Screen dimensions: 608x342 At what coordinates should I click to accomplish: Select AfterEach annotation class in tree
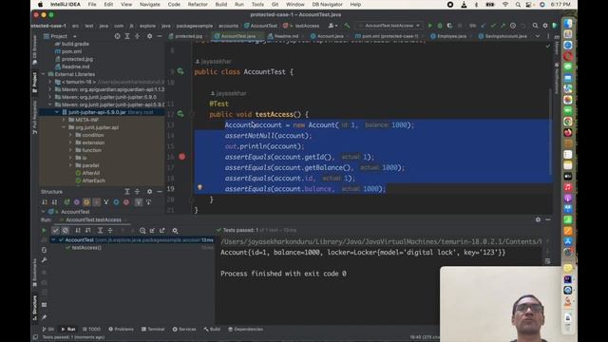(x=93, y=180)
